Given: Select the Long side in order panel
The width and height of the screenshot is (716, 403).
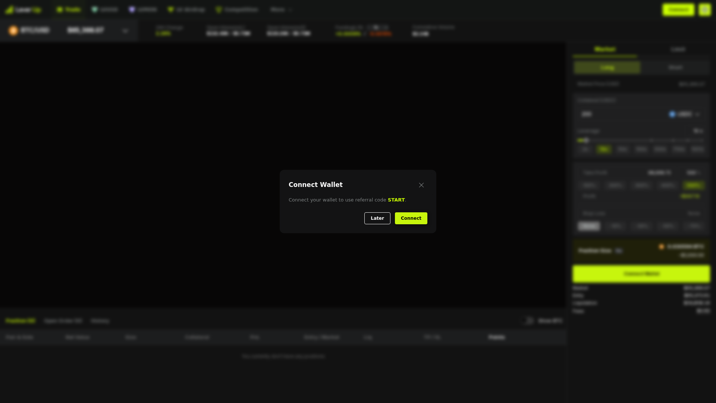Looking at the screenshot, I should click(607, 68).
